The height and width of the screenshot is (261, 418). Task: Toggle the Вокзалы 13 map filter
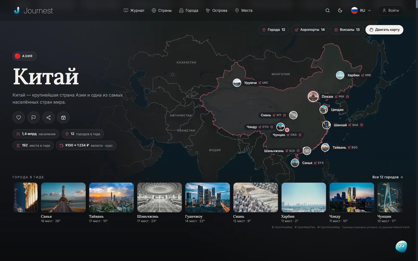[347, 30]
